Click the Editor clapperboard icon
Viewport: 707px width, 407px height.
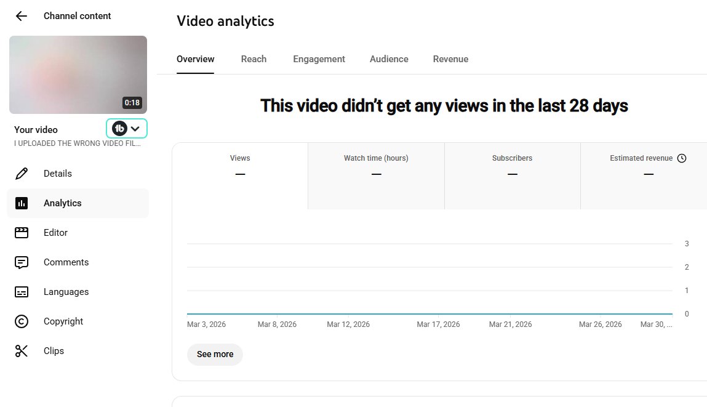21,233
